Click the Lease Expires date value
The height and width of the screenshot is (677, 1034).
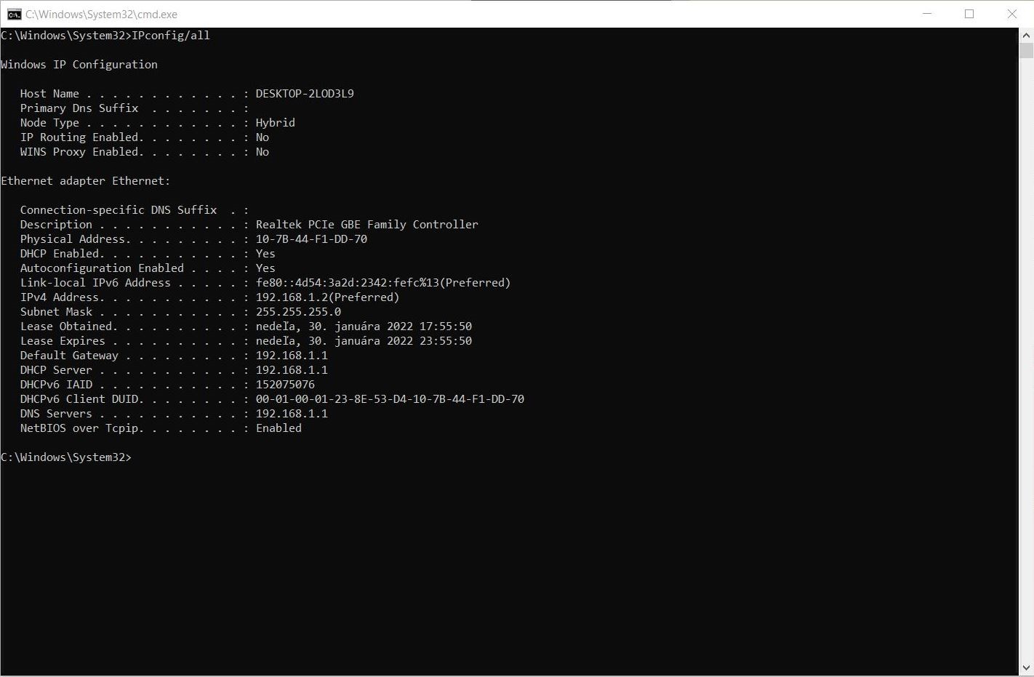(x=364, y=341)
